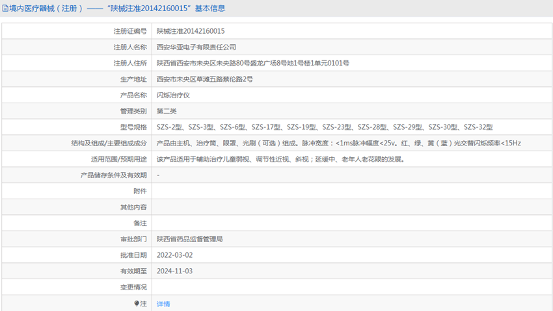Click the 注册人住所 label
This screenshot has width=553, height=311.
pyautogui.click(x=130, y=64)
